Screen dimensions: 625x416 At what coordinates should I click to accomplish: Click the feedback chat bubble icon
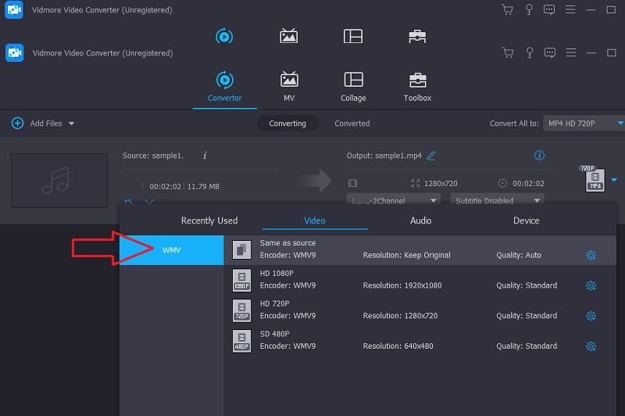[x=549, y=52]
